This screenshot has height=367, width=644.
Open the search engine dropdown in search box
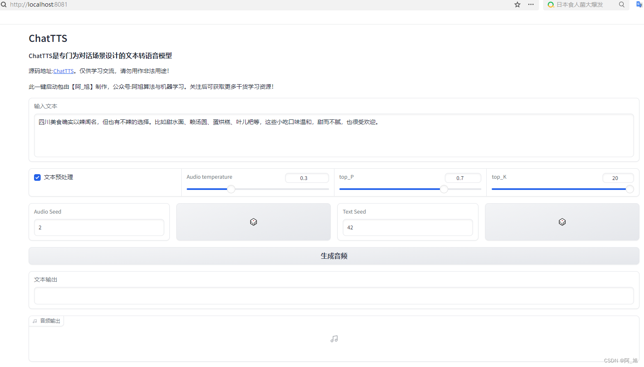[x=551, y=5]
